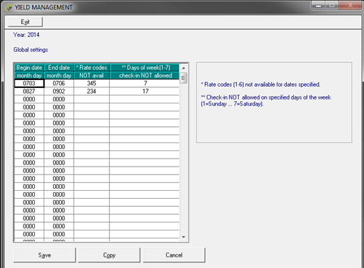
Task: Select begin date cell 0827
Action: pos(29,91)
